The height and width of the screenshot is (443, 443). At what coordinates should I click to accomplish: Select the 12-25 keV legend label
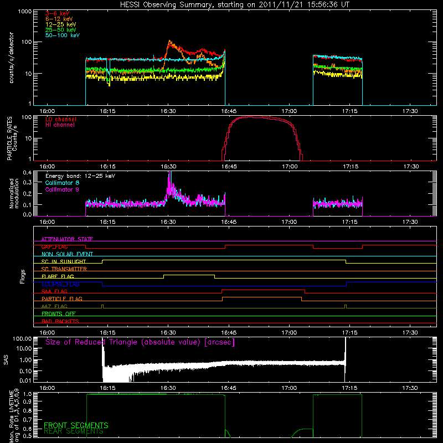(61, 24)
